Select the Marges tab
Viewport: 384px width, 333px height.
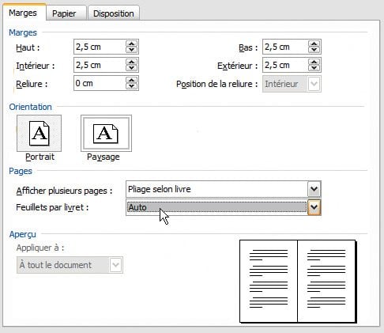click(23, 13)
